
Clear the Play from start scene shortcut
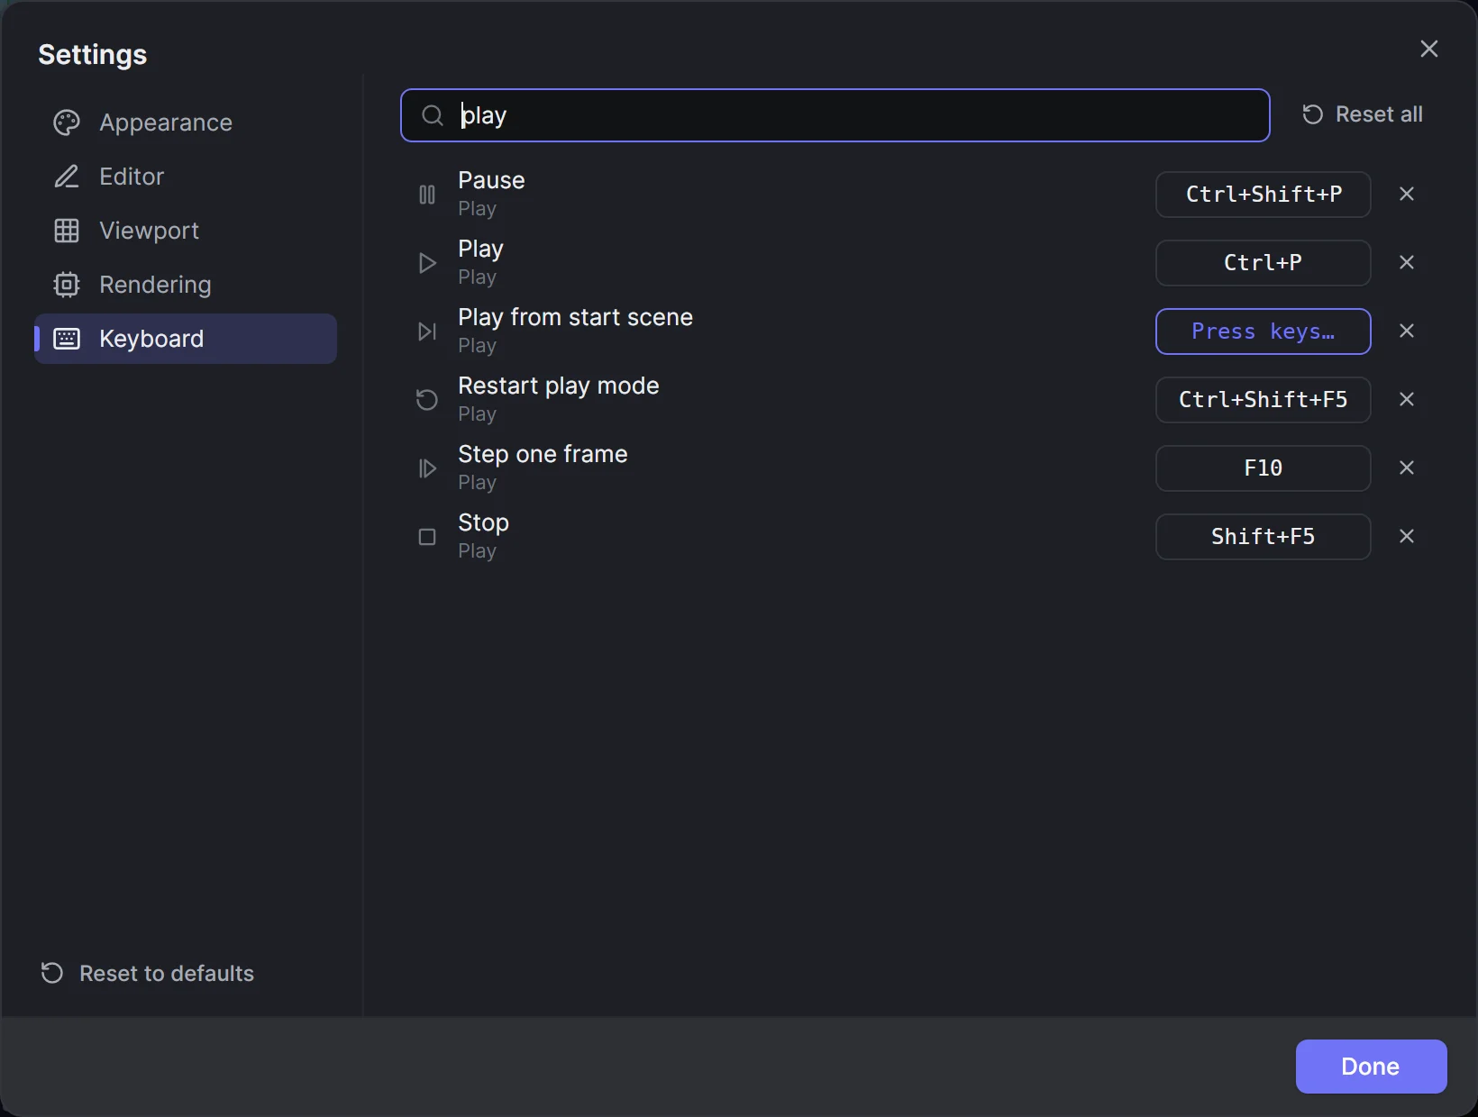1407,331
